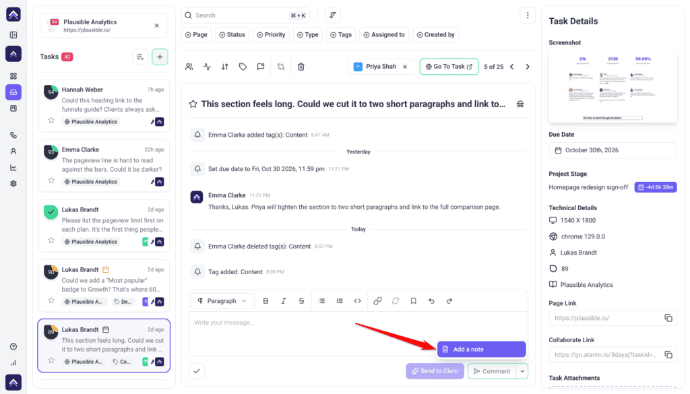Open the help question-mark icon
This screenshot has height=394, width=690.
coord(13,346)
